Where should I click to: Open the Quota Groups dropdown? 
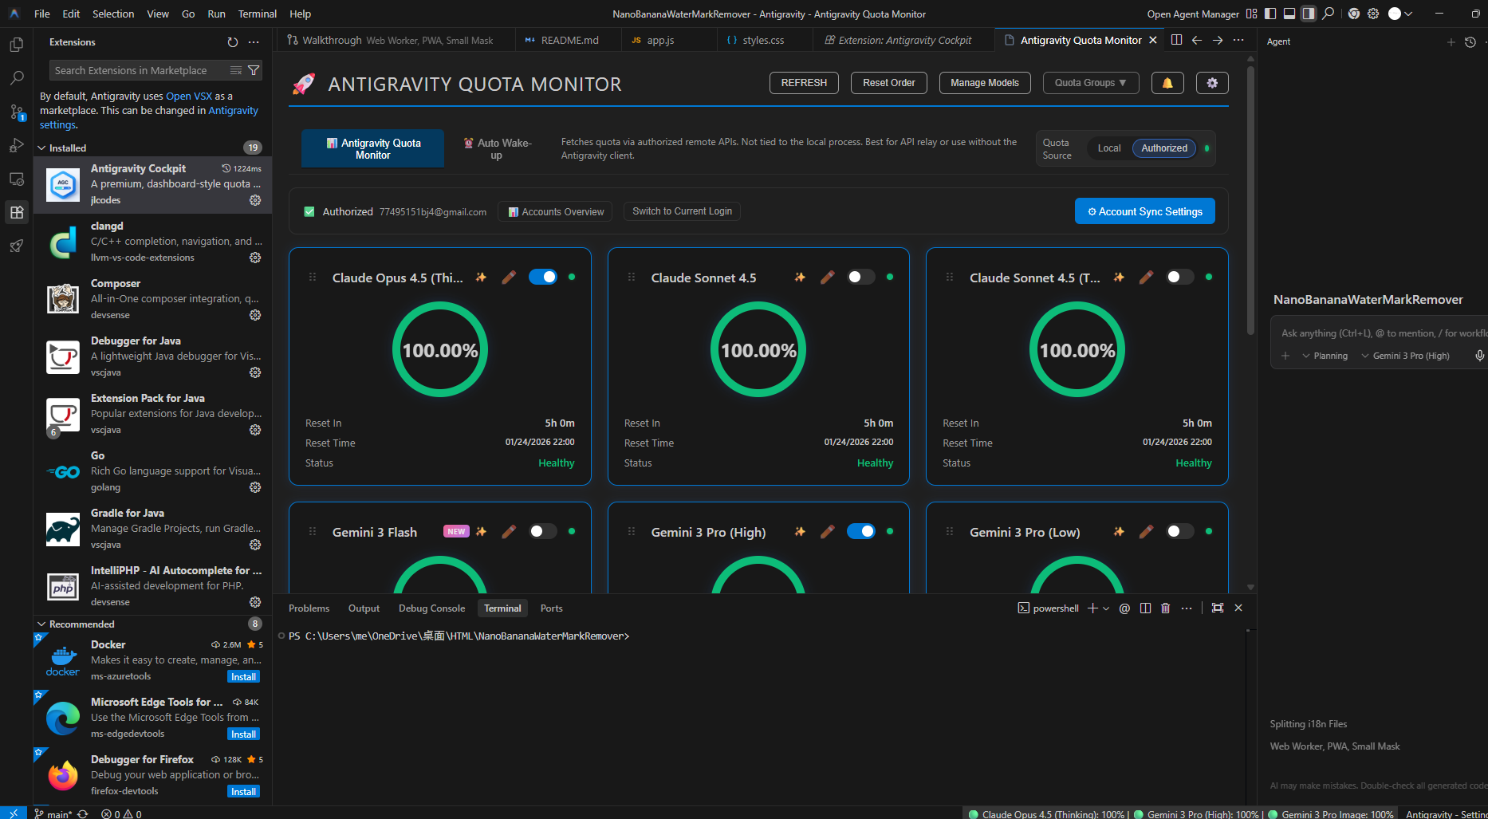tap(1091, 83)
